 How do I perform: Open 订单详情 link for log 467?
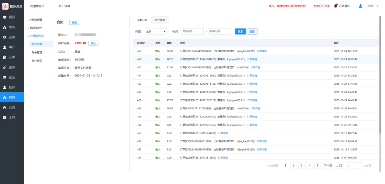click(x=262, y=51)
